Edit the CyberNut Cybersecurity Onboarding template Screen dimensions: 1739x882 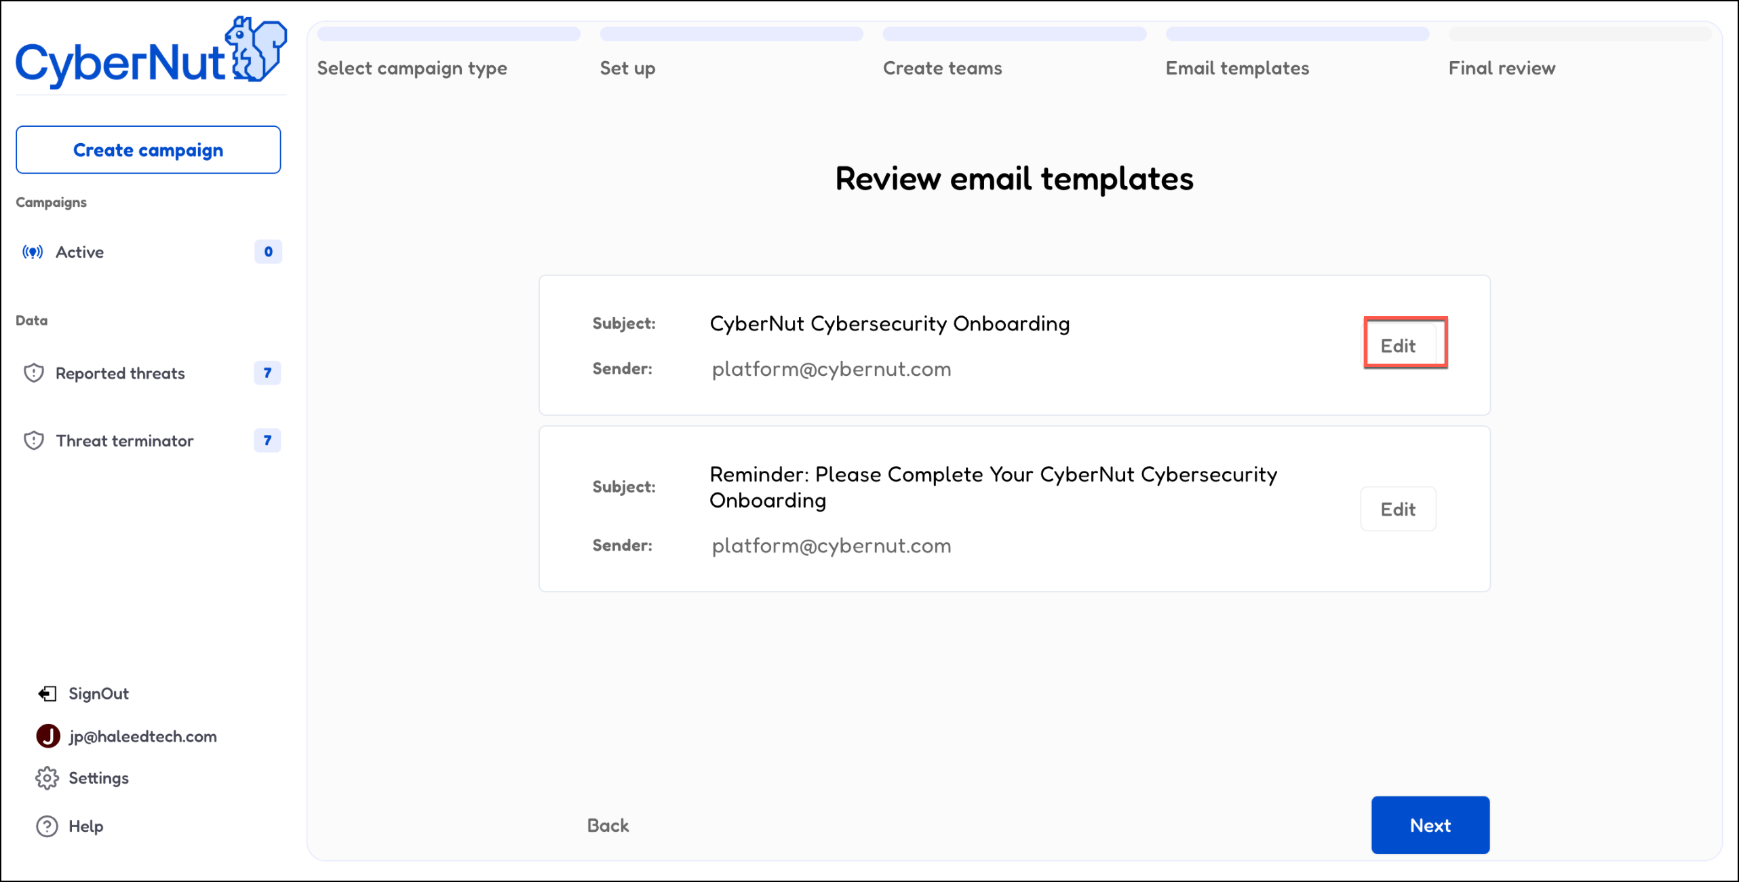(x=1399, y=346)
